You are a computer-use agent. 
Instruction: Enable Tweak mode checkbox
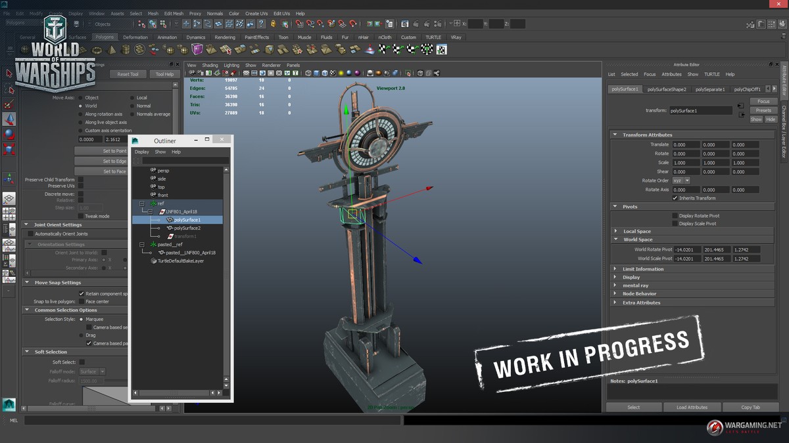(81, 216)
